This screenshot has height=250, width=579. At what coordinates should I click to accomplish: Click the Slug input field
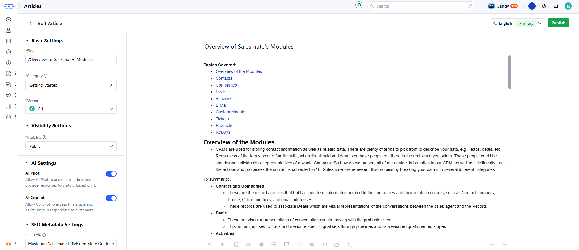tap(71, 59)
